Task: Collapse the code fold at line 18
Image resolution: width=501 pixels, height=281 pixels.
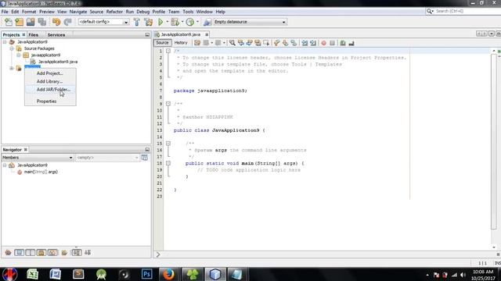Action: [x=168, y=163]
